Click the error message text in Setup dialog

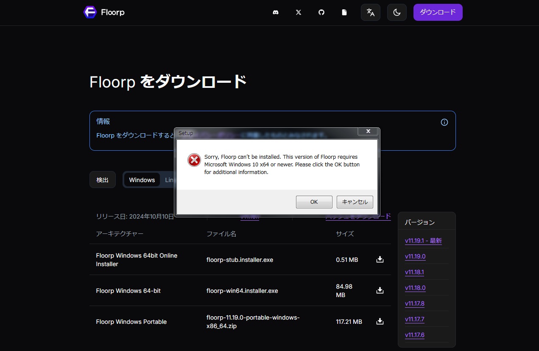[282, 165]
